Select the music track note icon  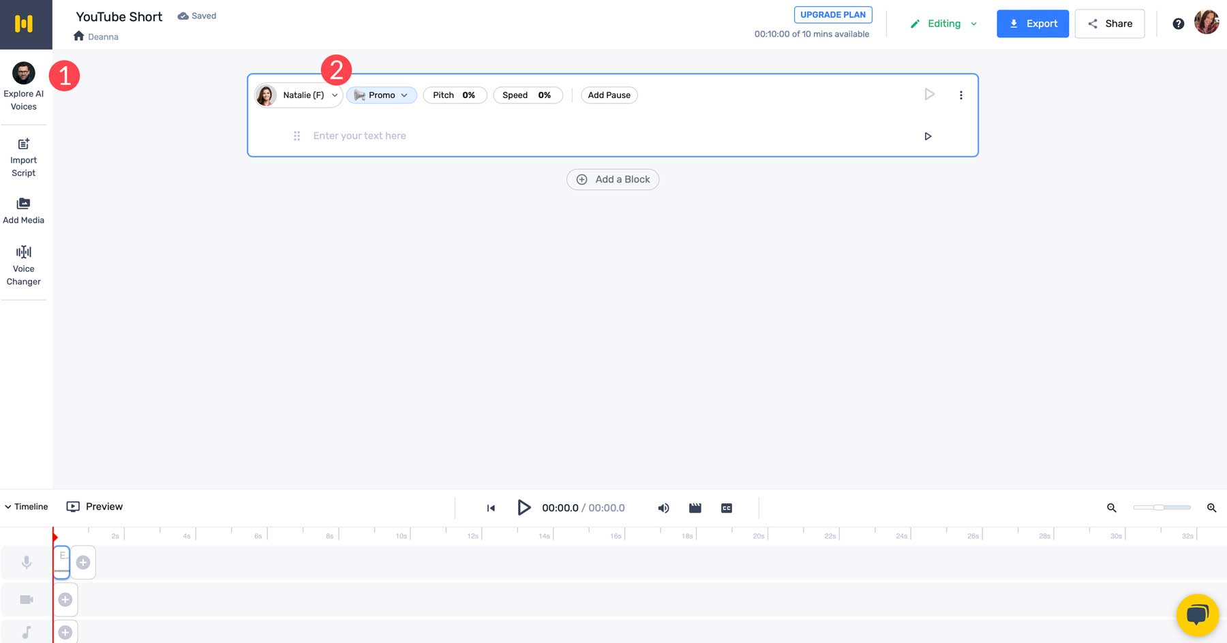(26, 631)
